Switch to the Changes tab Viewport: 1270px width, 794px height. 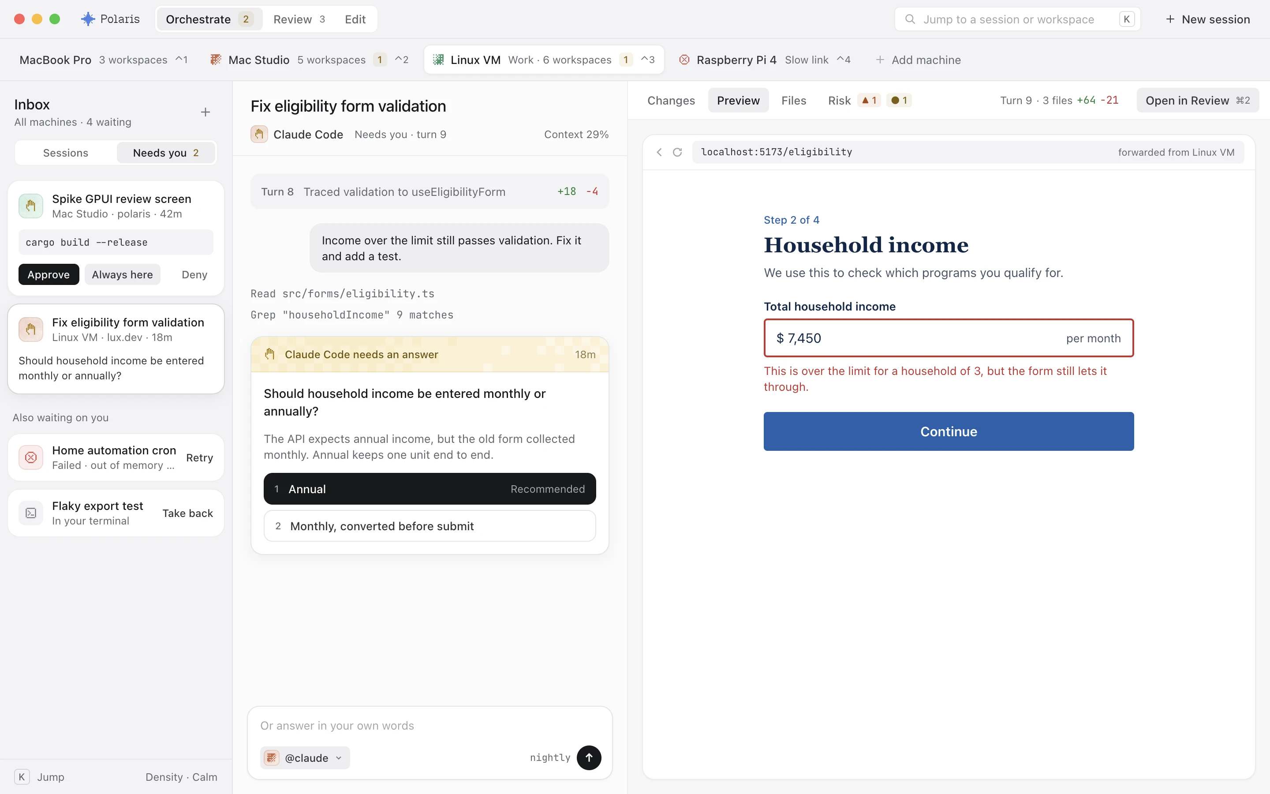671,100
